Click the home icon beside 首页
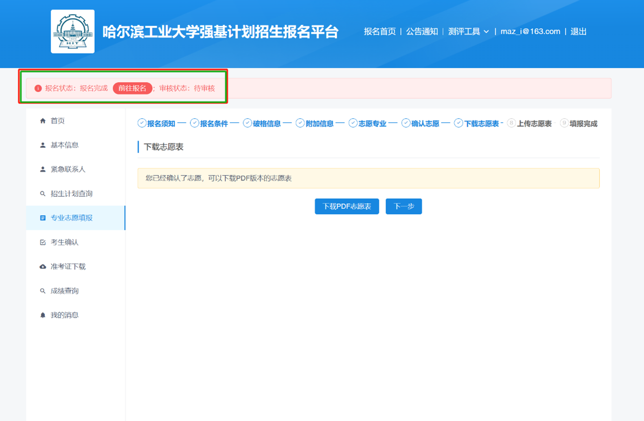 [x=43, y=121]
